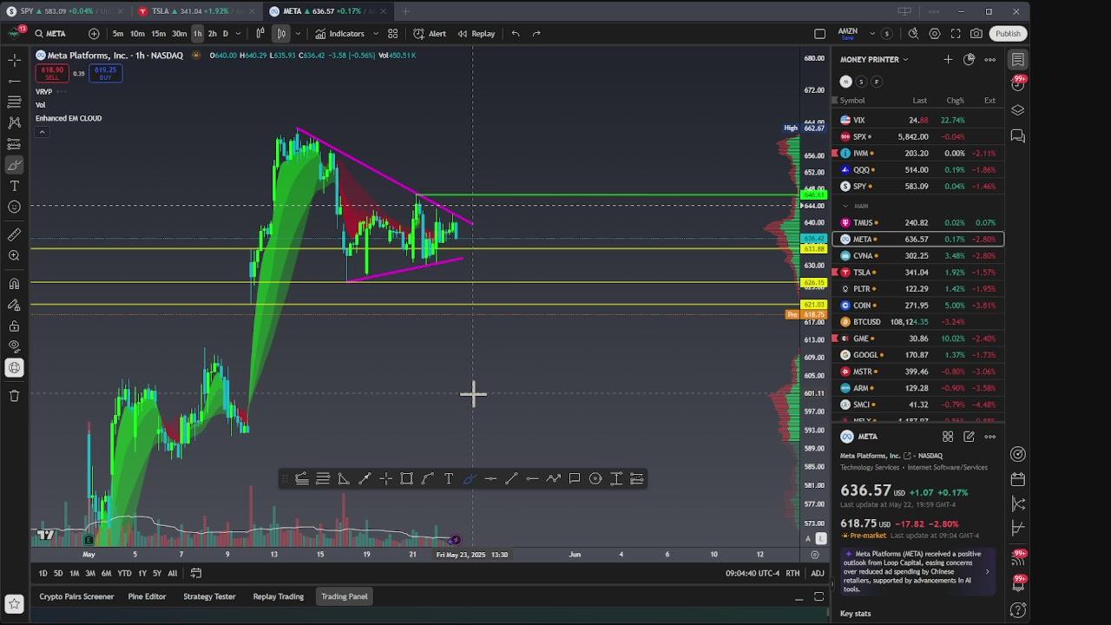1111x625 pixels.
Task: Expand the Indicators favorites dropdown arrow
Action: coord(376,34)
